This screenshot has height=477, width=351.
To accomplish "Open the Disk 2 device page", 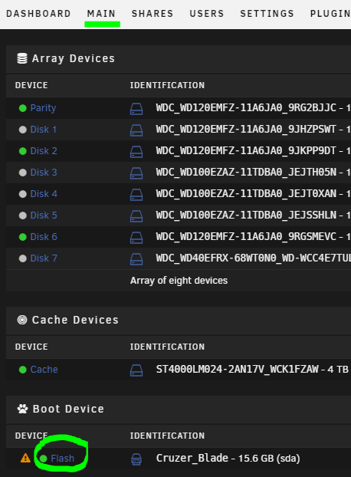I will point(44,151).
